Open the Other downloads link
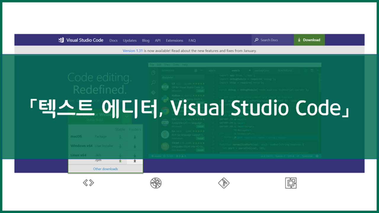This screenshot has width=379, height=213. point(105,169)
